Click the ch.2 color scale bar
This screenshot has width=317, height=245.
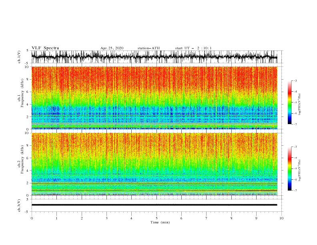click(x=289, y=169)
